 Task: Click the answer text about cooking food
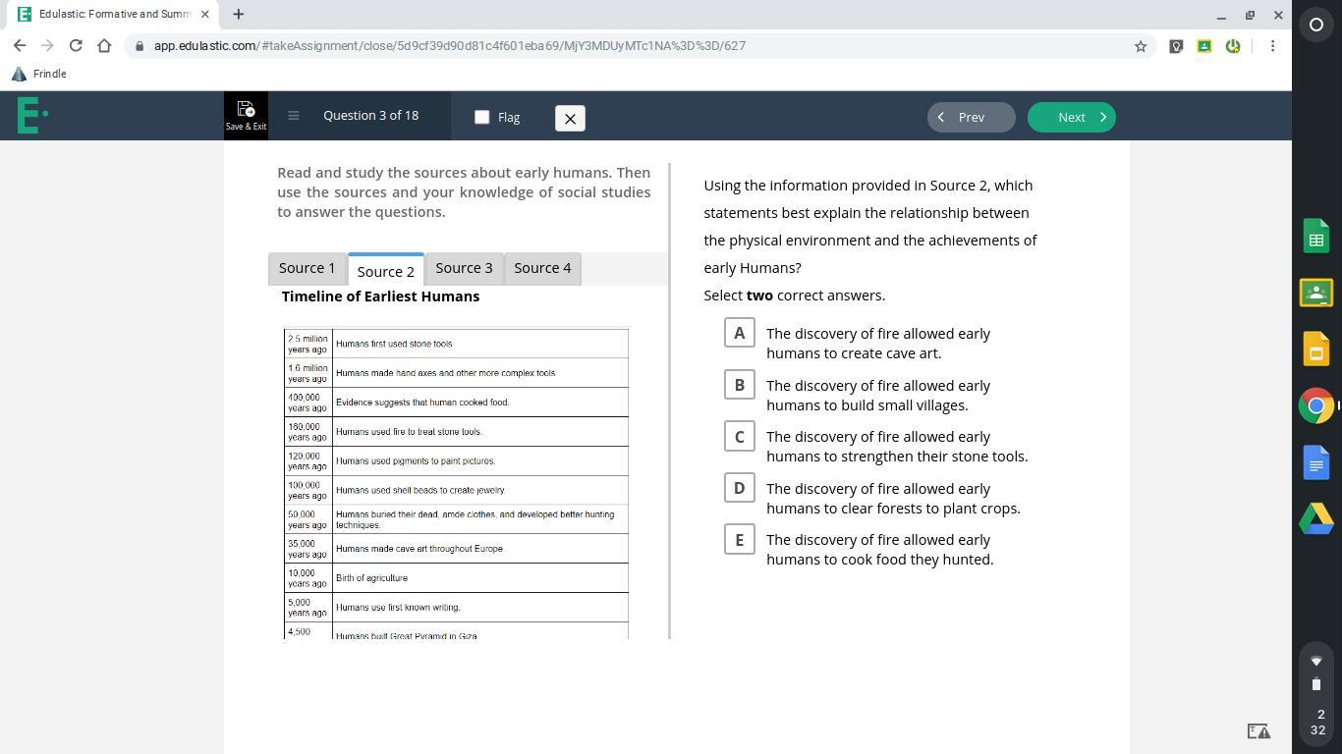pos(880,550)
